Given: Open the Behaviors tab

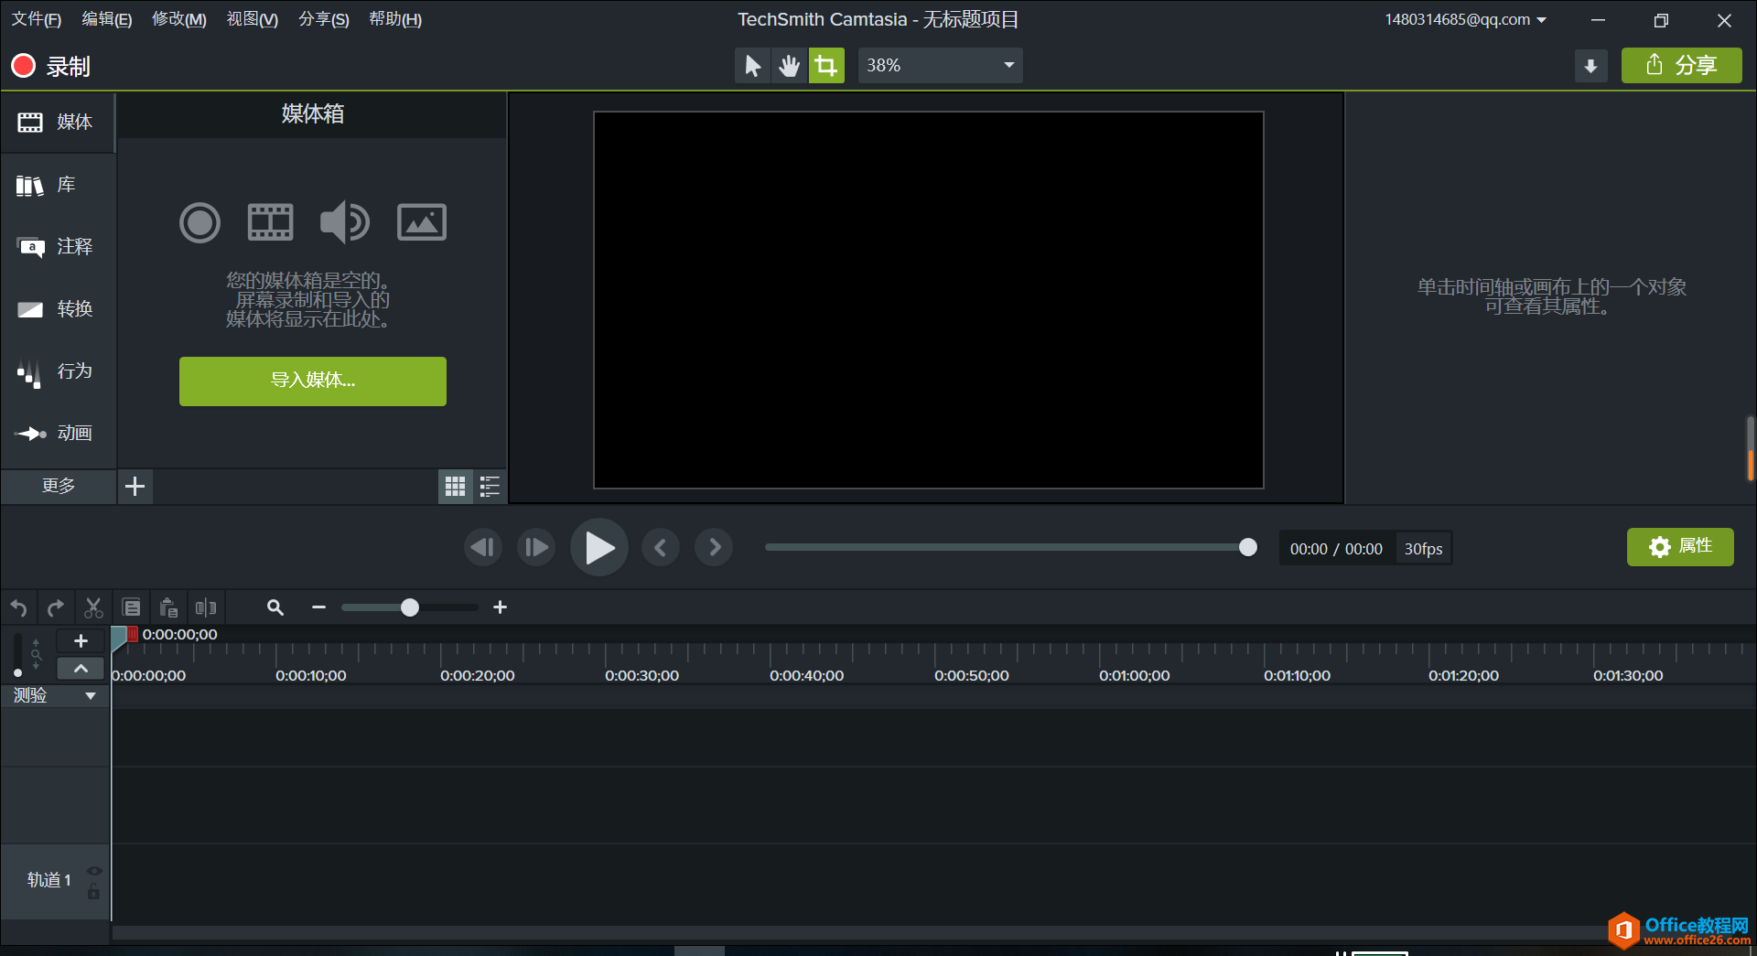Looking at the screenshot, I should tap(57, 371).
